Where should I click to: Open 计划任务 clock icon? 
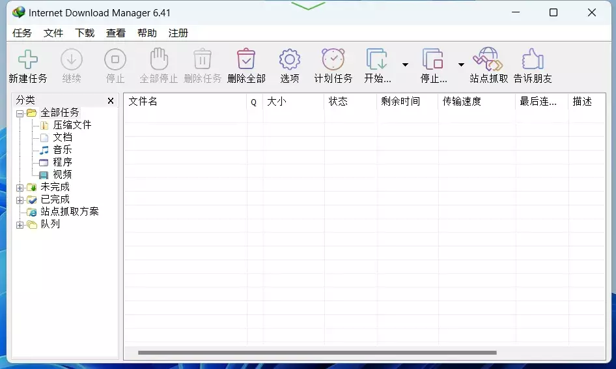333,59
